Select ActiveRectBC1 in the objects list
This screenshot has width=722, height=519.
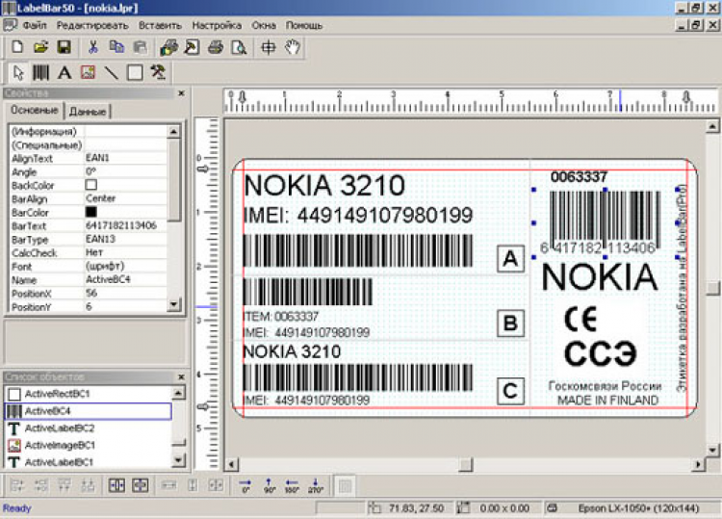[x=89, y=394]
